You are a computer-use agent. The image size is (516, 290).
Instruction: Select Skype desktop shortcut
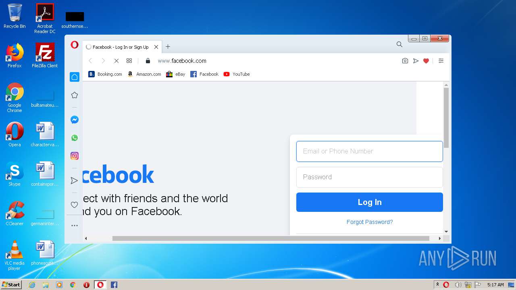coord(15,174)
